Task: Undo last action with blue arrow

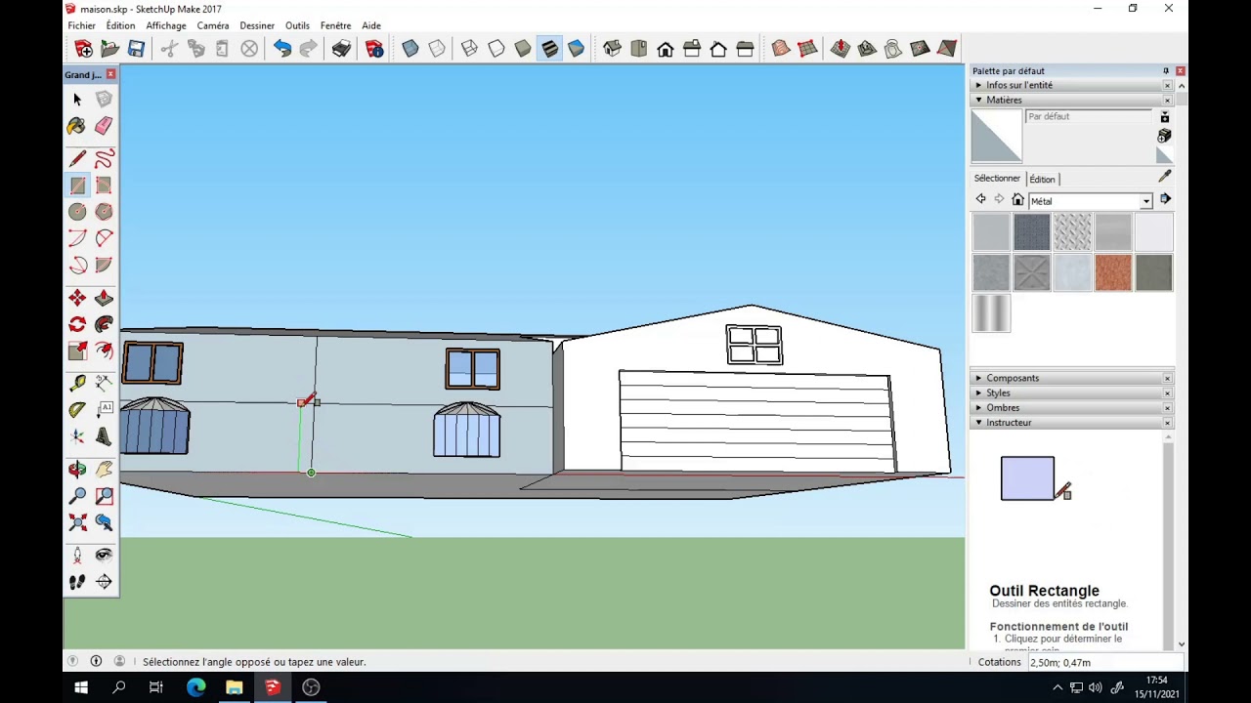Action: [282, 49]
